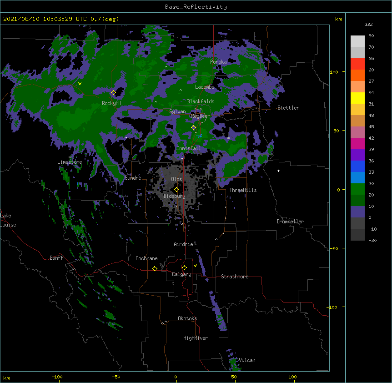
Task: Click the Okotoks label
Action: coord(187,318)
